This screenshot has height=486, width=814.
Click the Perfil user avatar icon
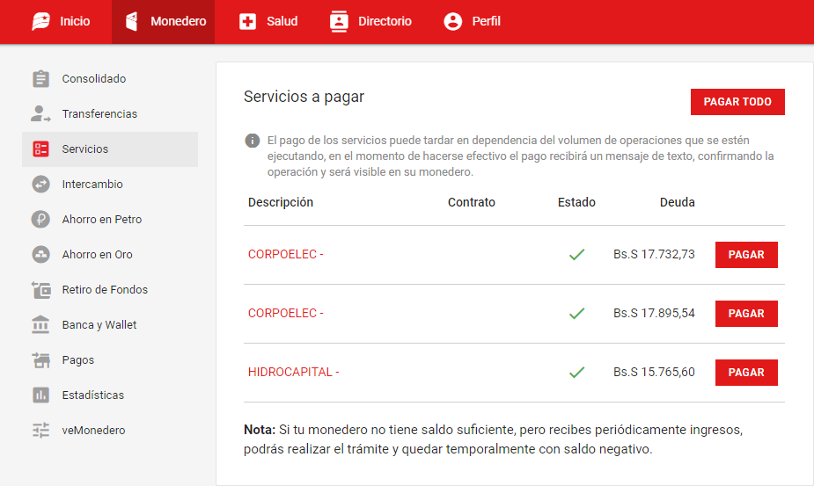[452, 21]
